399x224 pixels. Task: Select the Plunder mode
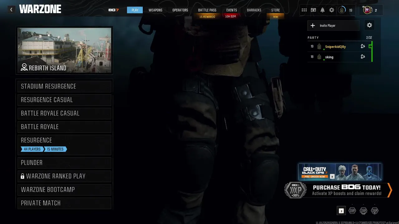[x=65, y=163]
